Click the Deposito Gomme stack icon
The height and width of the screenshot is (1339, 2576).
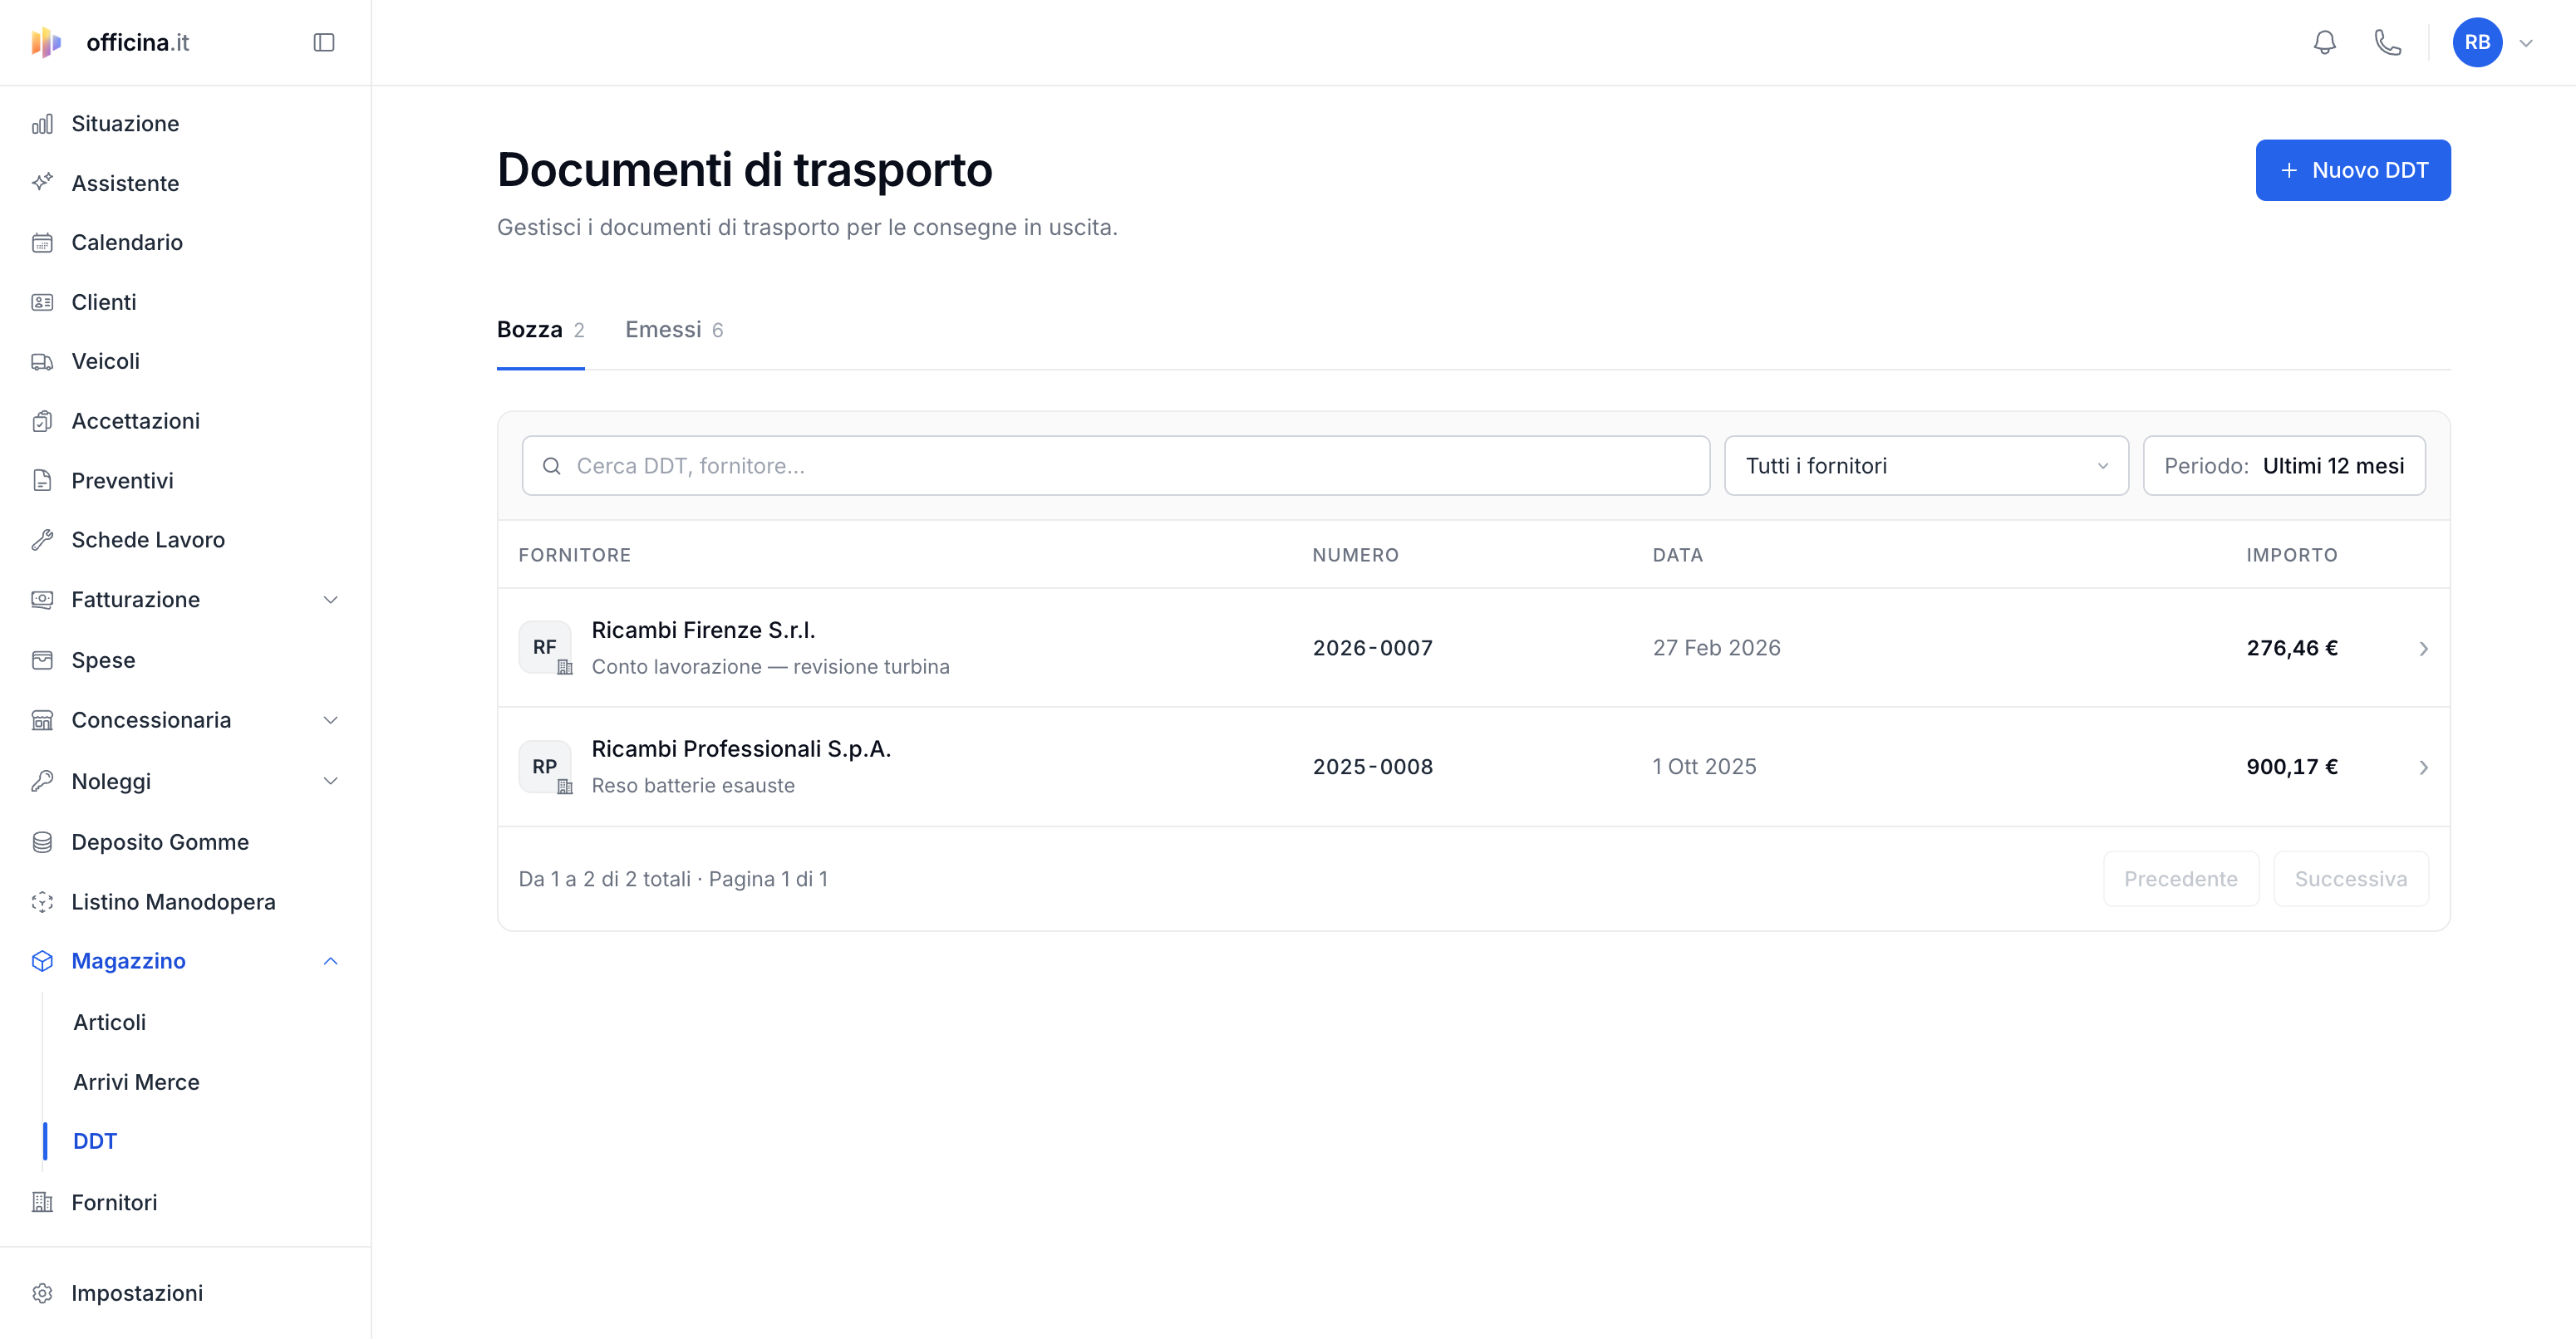point(42,842)
